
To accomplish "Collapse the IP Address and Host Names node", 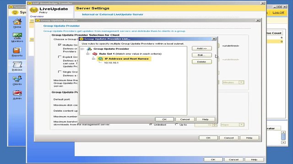I will point(93,59).
